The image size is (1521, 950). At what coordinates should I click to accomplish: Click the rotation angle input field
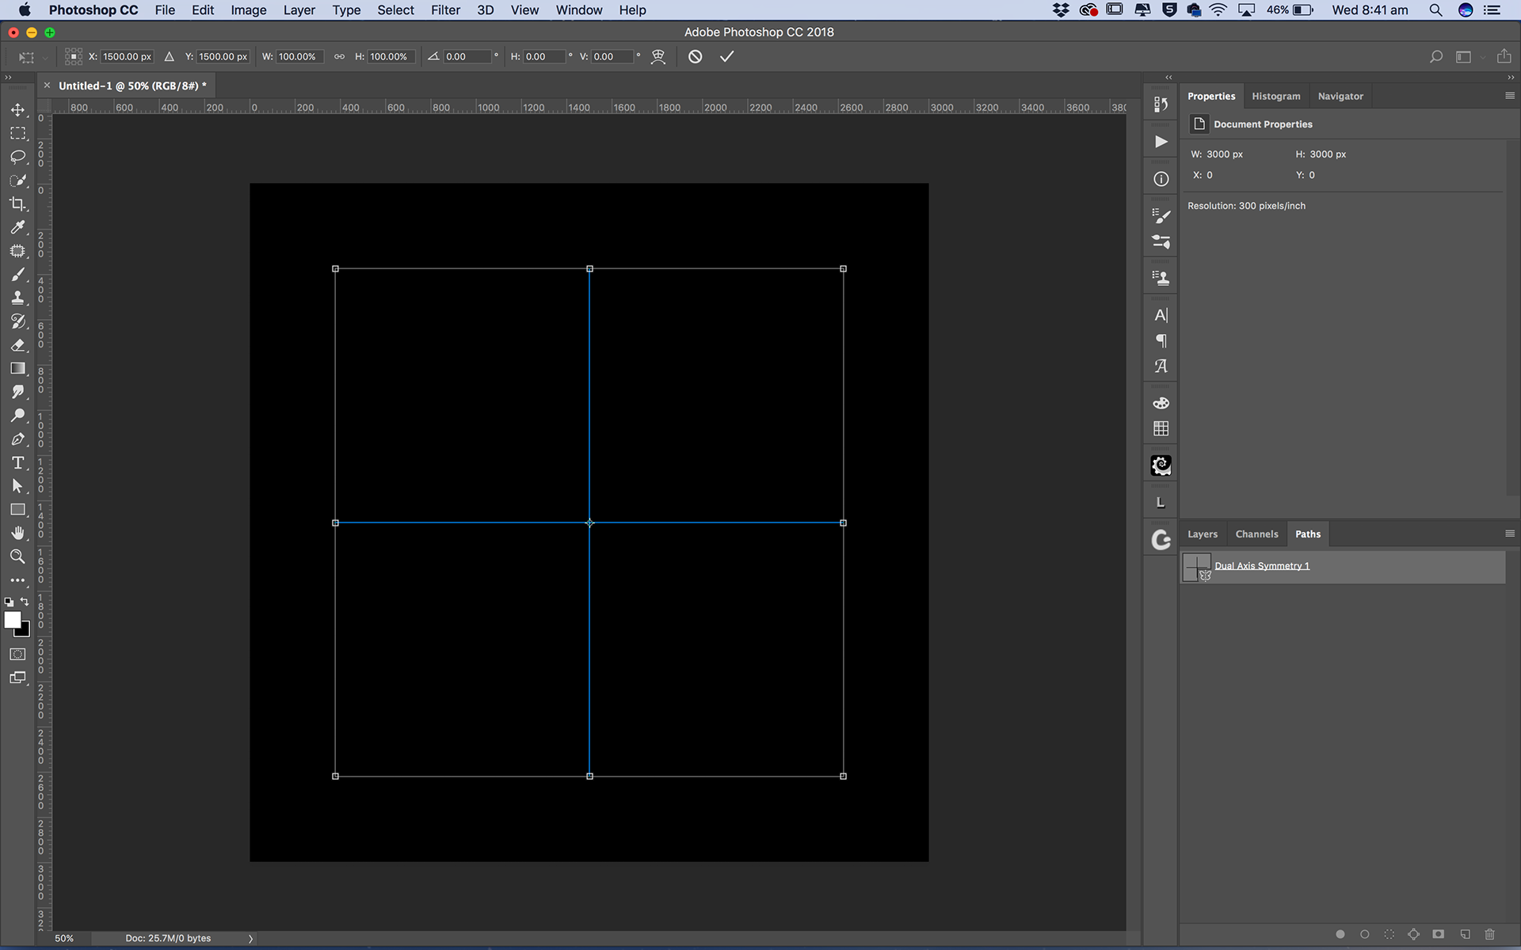(466, 56)
